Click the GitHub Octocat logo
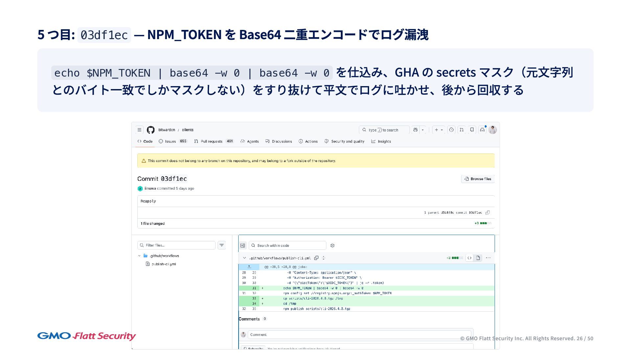The width and height of the screenshot is (631, 355). pyautogui.click(x=151, y=130)
